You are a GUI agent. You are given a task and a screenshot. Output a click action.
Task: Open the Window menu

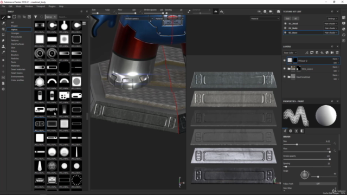point(29,6)
